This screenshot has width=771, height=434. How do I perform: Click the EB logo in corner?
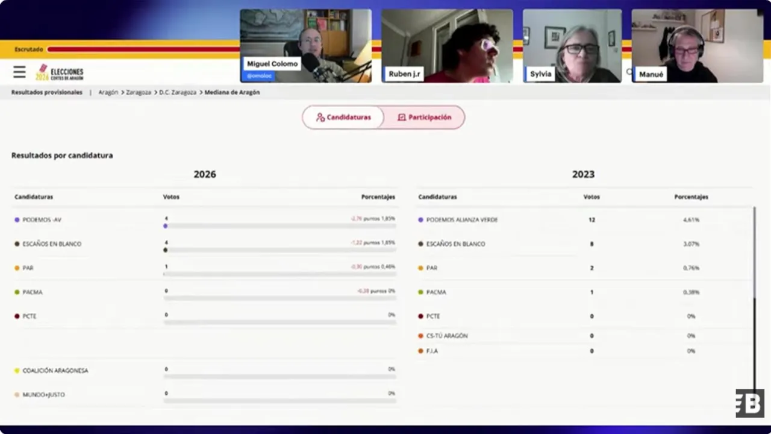click(749, 403)
